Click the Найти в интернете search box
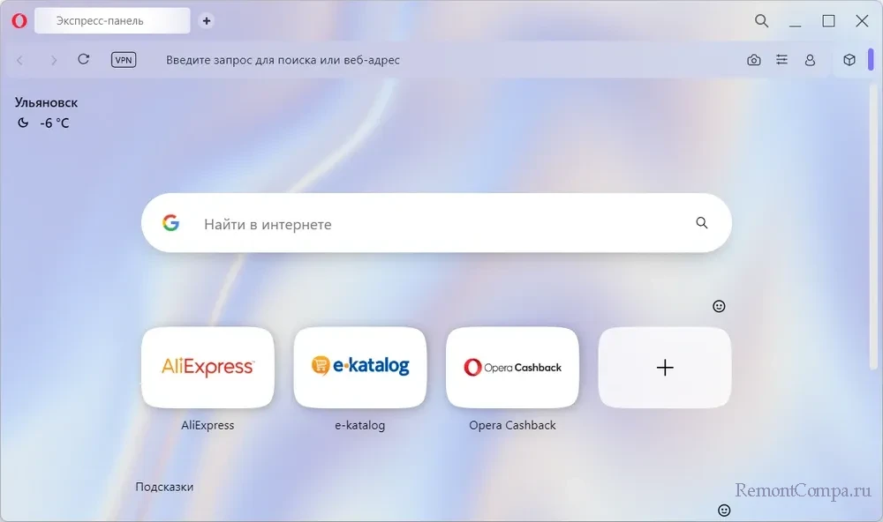The height and width of the screenshot is (522, 883). [436, 223]
